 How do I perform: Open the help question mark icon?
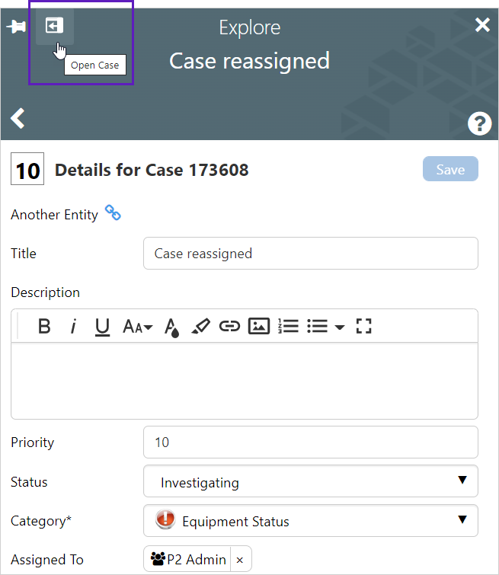(x=480, y=123)
